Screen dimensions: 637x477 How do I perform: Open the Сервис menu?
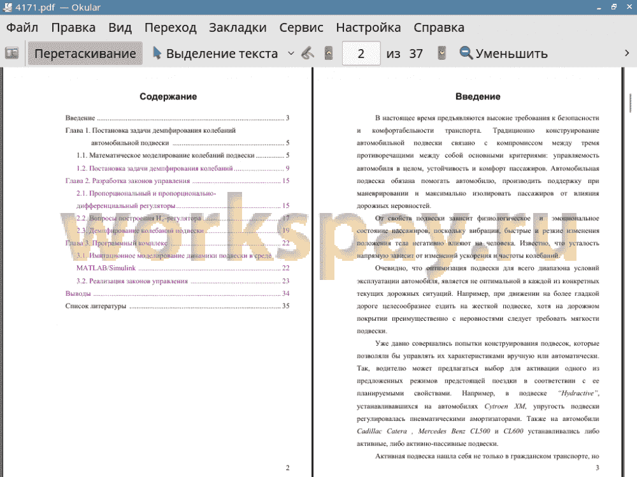[x=301, y=27]
